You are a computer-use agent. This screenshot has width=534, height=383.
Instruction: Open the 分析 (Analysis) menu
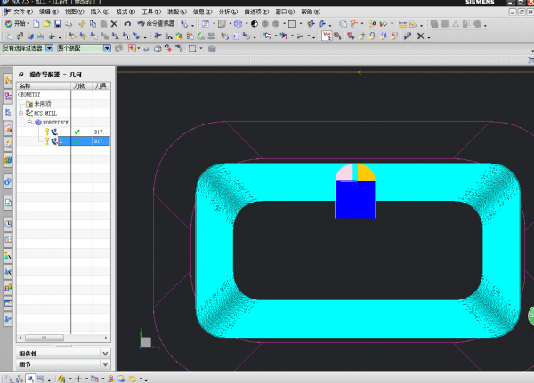click(x=228, y=12)
